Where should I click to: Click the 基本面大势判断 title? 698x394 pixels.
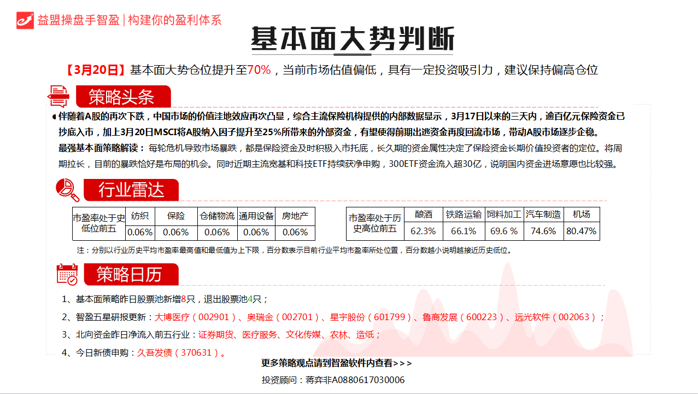point(353,39)
